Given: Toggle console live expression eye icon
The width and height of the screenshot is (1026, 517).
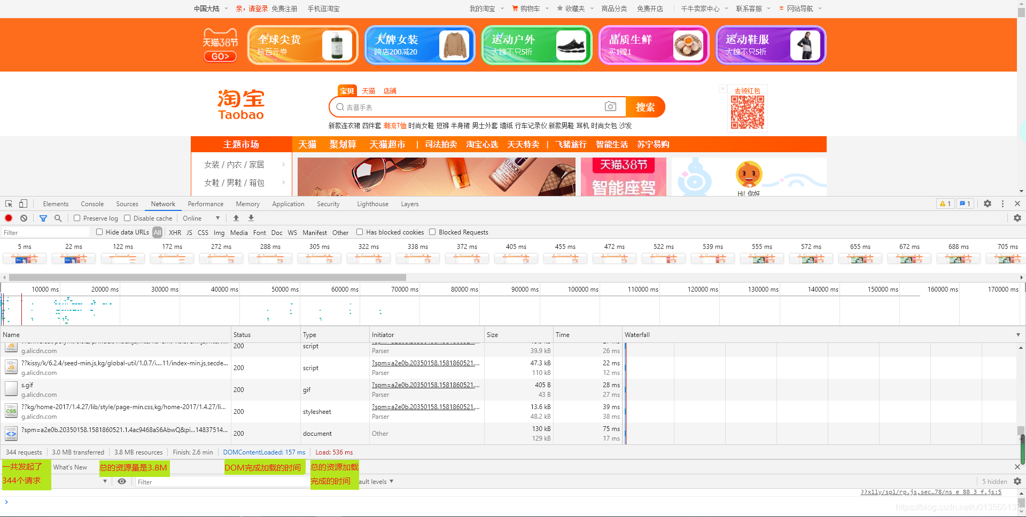Looking at the screenshot, I should 122,481.
